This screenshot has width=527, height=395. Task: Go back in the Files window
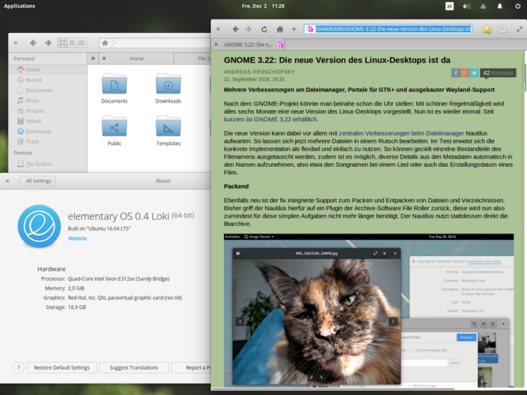[x=33, y=43]
